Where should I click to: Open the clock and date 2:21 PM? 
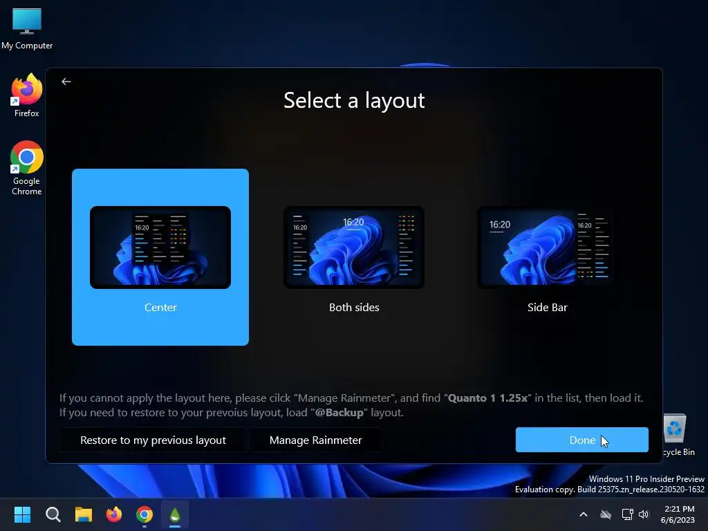point(679,514)
